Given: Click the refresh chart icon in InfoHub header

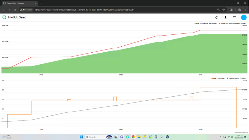Looking at the screenshot, I should [216, 17].
